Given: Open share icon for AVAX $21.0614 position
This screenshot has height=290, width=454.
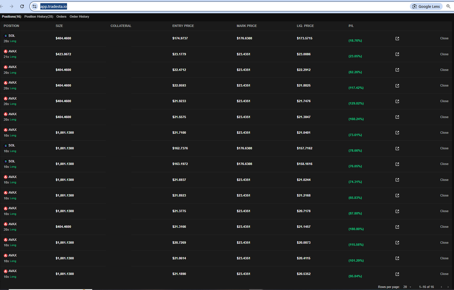Looking at the screenshot, I should tap(397, 259).
